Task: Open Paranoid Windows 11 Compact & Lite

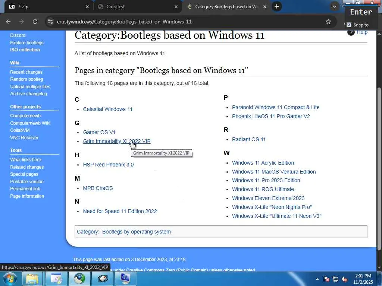Action: tap(276, 107)
